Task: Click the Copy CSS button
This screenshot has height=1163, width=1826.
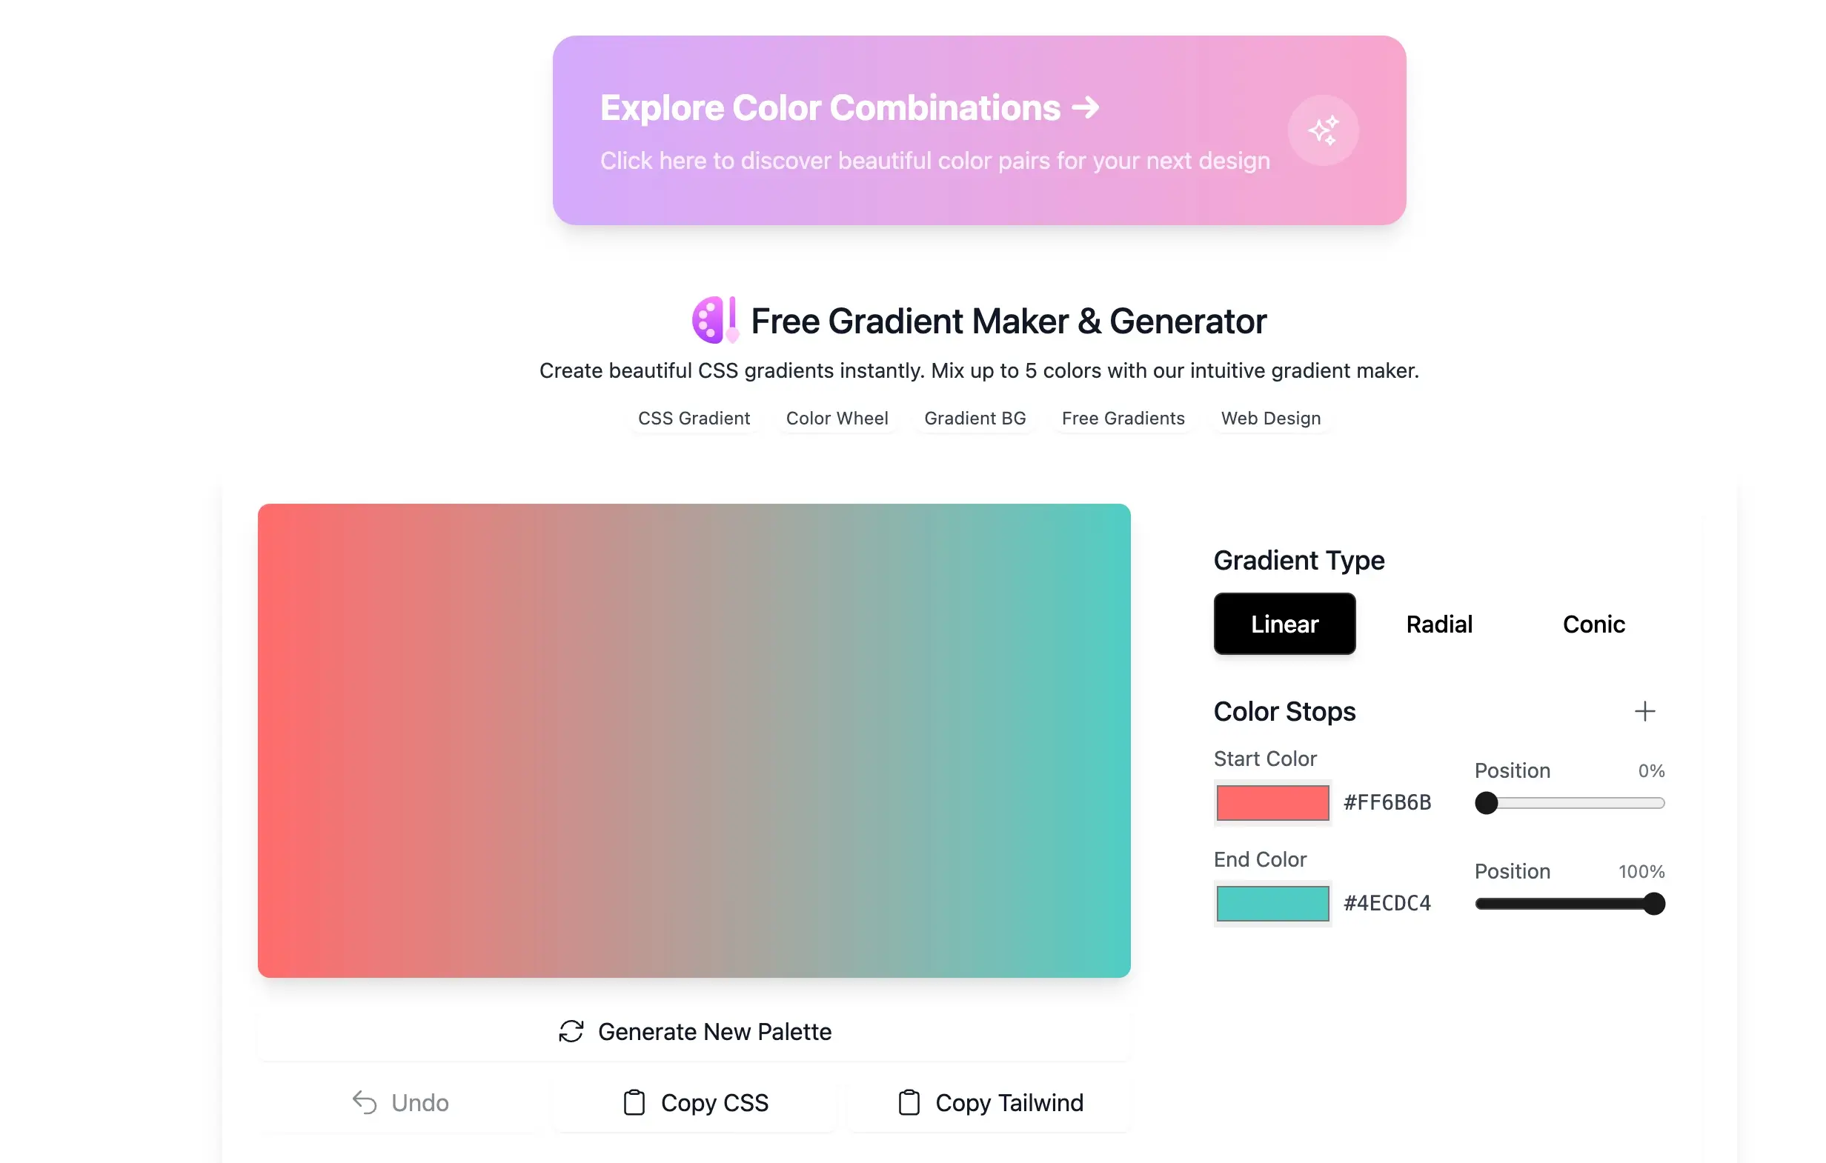Action: [x=694, y=1102]
